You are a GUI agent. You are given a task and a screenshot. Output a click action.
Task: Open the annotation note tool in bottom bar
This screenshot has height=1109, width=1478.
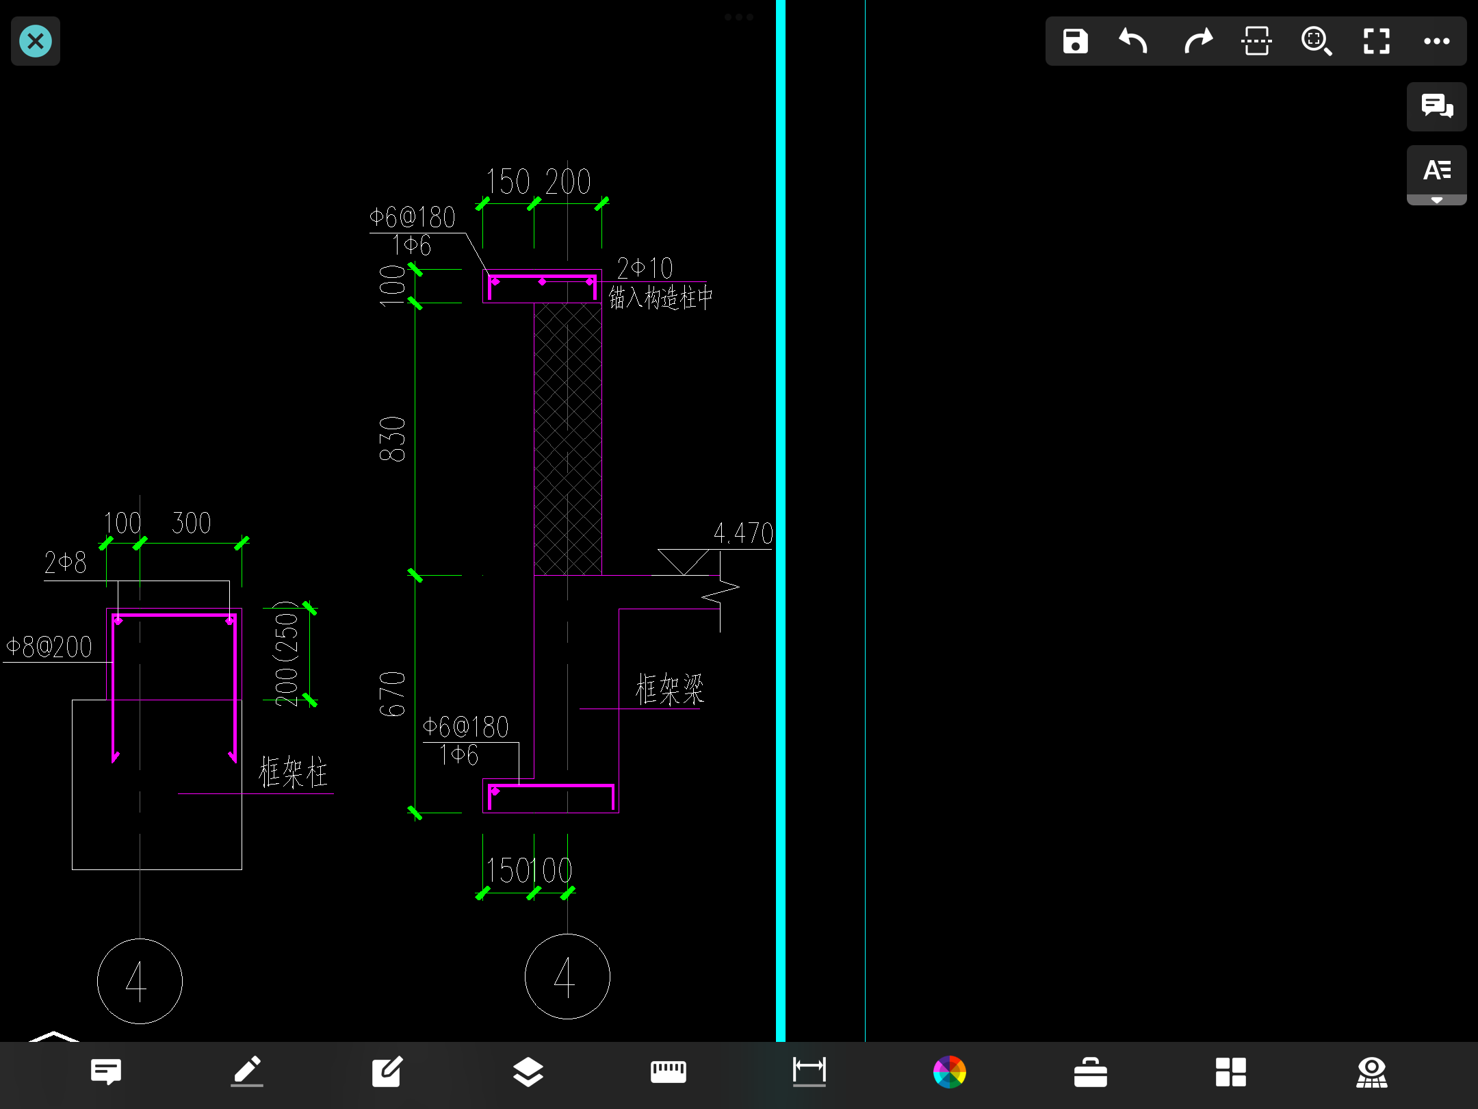[x=106, y=1072]
